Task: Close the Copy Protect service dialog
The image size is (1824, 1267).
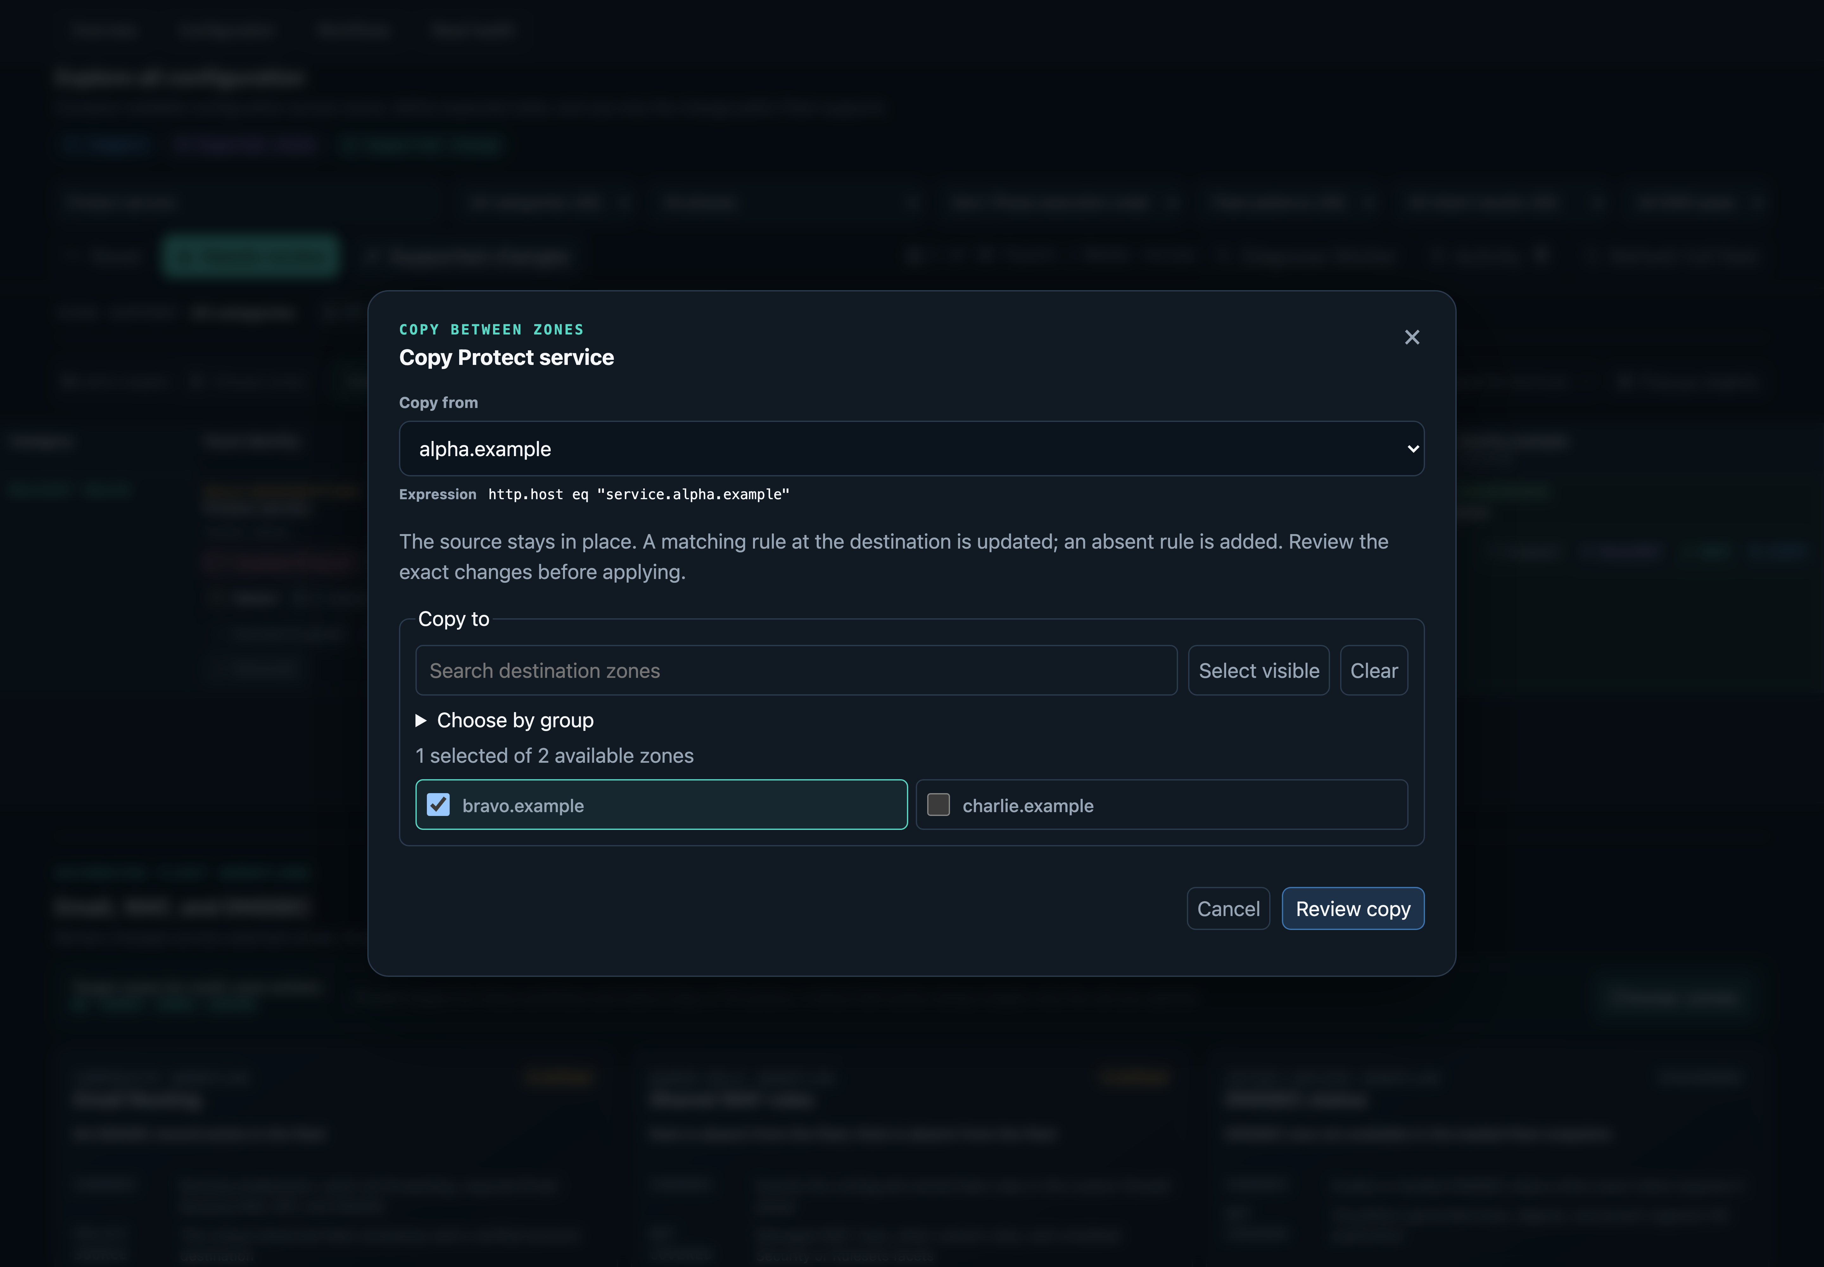Action: click(x=1411, y=337)
